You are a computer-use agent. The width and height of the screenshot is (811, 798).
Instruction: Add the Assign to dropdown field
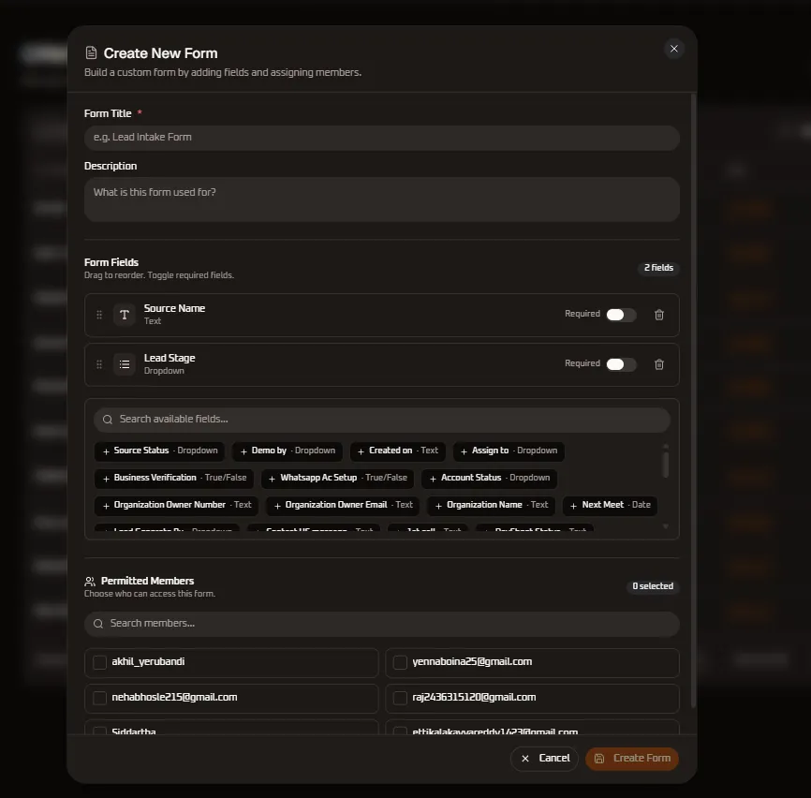(509, 451)
